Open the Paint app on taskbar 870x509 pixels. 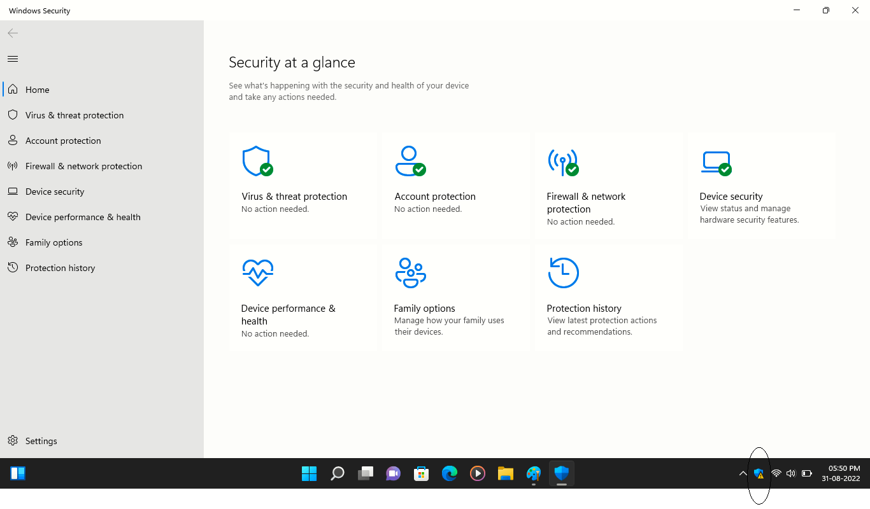[x=534, y=473]
